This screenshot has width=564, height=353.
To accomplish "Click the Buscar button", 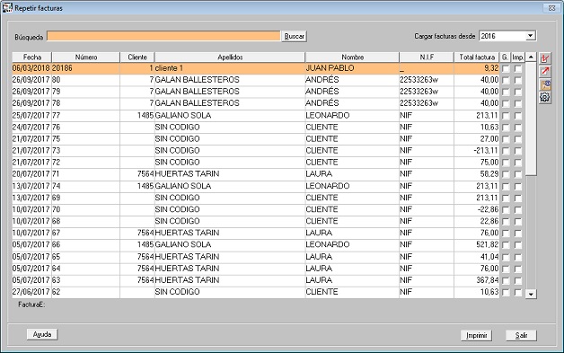I will [x=295, y=36].
